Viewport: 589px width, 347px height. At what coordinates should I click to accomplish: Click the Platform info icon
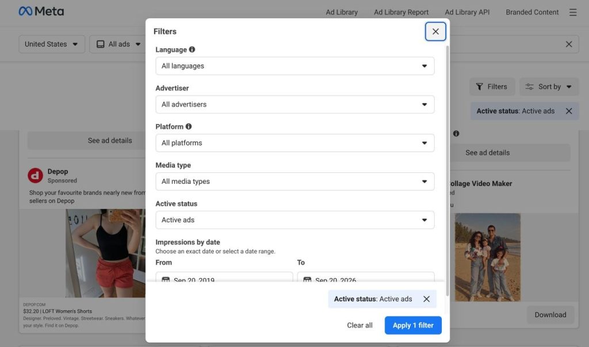[x=189, y=126]
